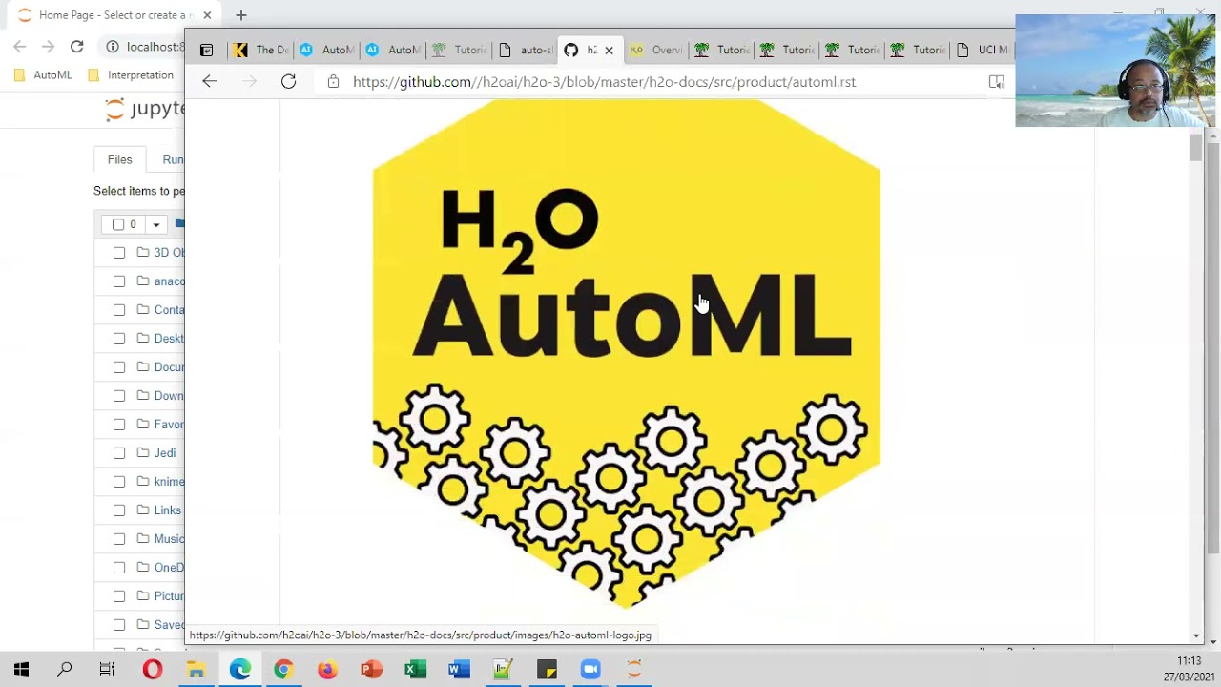Check the 'Favor' folder checkbox

click(x=119, y=425)
